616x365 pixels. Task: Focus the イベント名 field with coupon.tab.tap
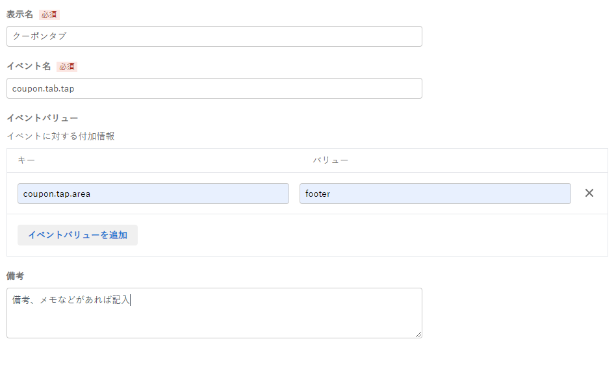point(214,88)
